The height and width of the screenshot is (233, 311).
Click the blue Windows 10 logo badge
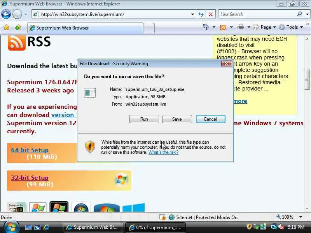[133, 207]
